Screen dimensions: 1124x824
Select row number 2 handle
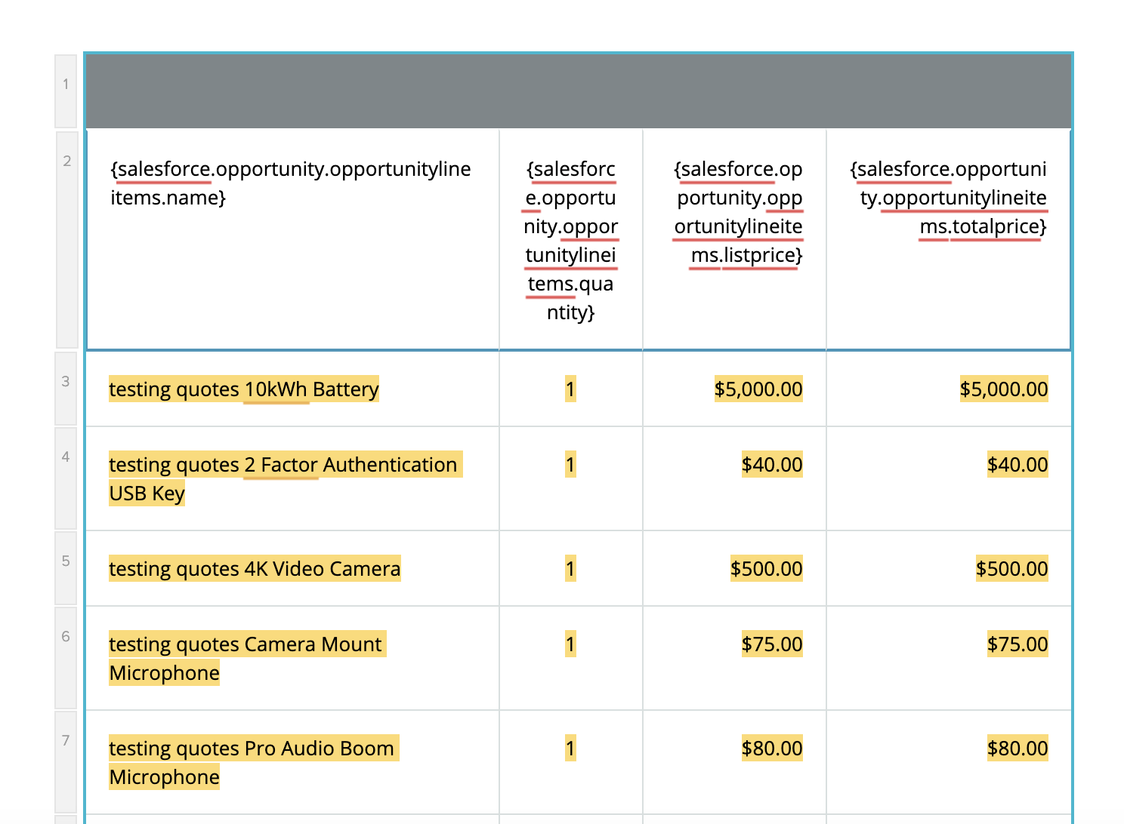66,240
